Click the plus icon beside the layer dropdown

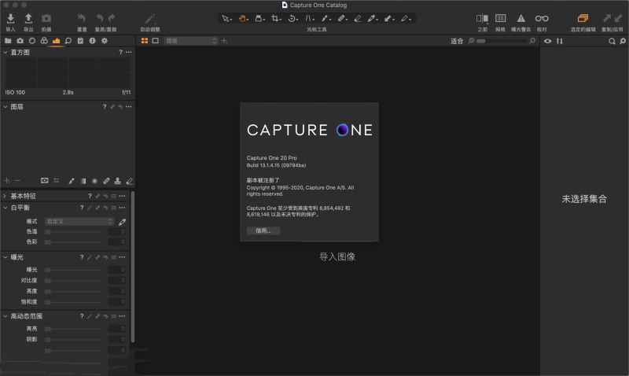224,41
